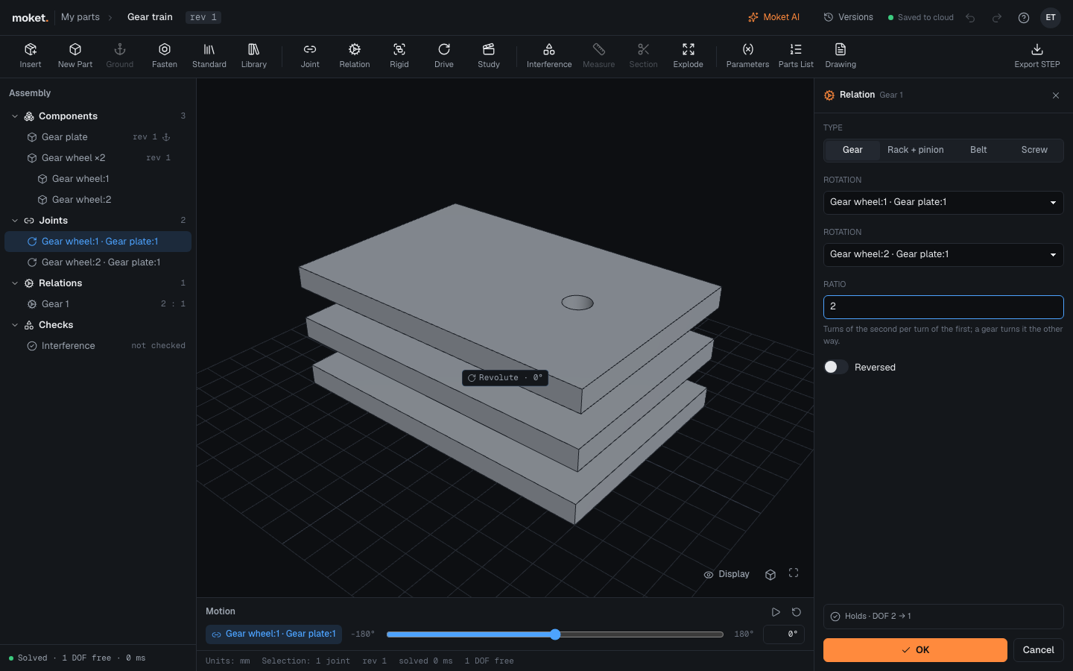Select the Rigid tool
The image size is (1073, 671).
pyautogui.click(x=399, y=56)
